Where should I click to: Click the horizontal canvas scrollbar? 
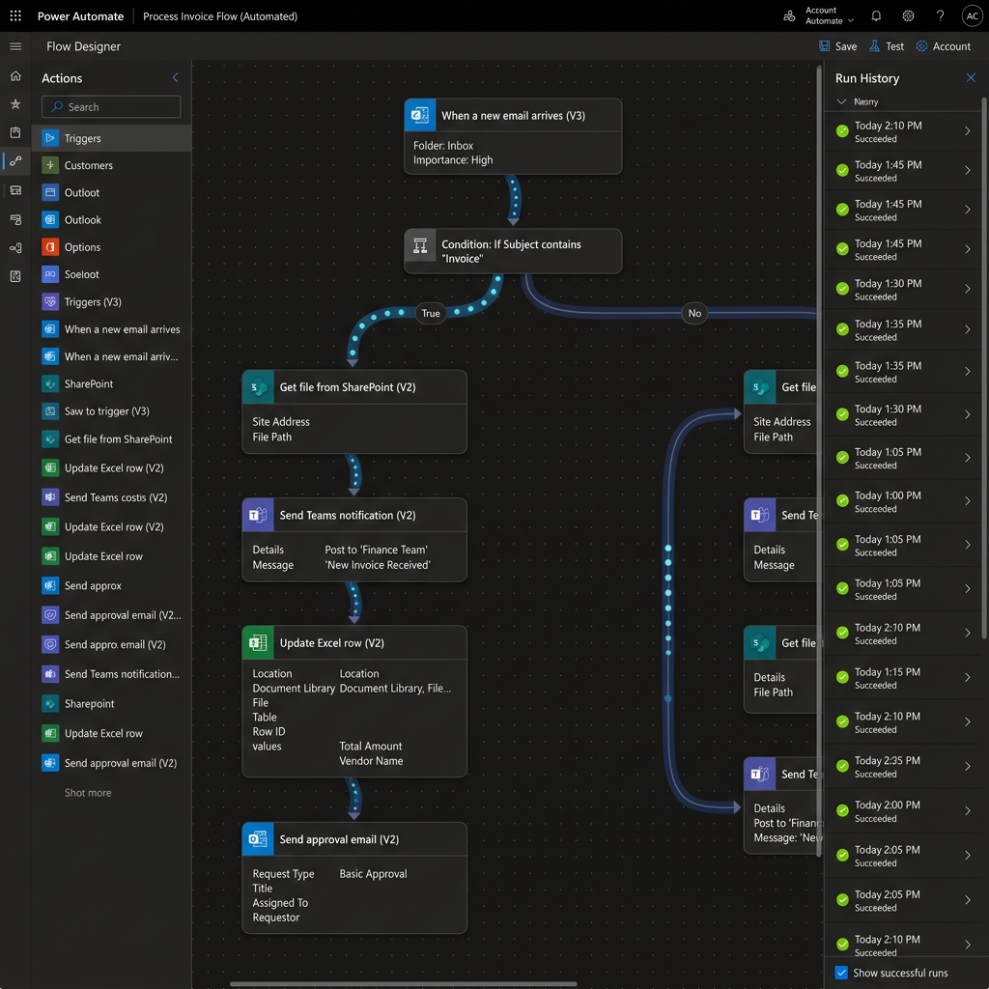click(x=404, y=984)
